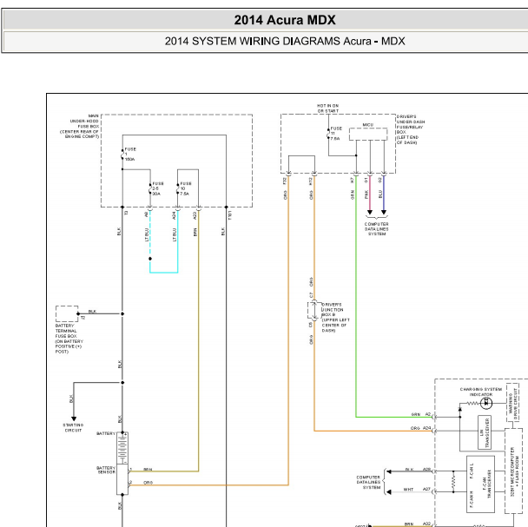Viewport: 528px width, 527px height.
Task: Click the "A26" pin label on BLK wire
Action: coord(426,469)
